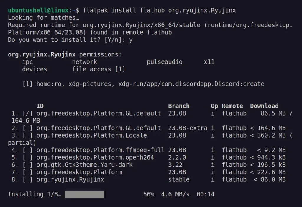Screen dimensions: 302x207
Task: Click the file access [1] footnote reference
Action: [99, 69]
